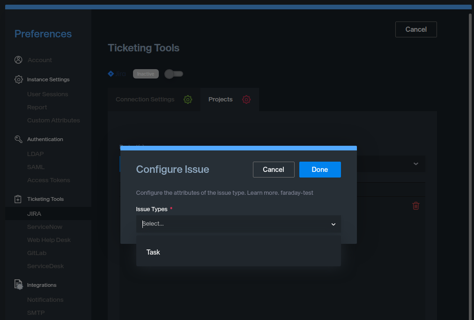This screenshot has width=474, height=320.
Task: Open the Projects tab
Action: coord(221,100)
